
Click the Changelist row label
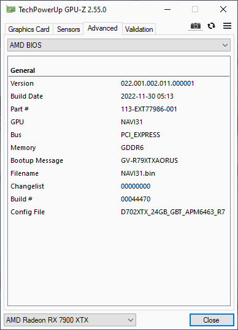(27, 186)
